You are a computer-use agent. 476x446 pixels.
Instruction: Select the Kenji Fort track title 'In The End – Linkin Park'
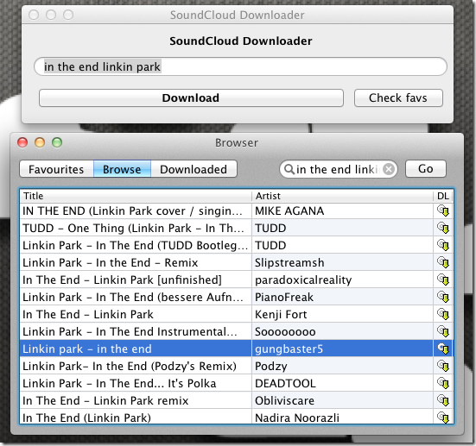(x=88, y=314)
